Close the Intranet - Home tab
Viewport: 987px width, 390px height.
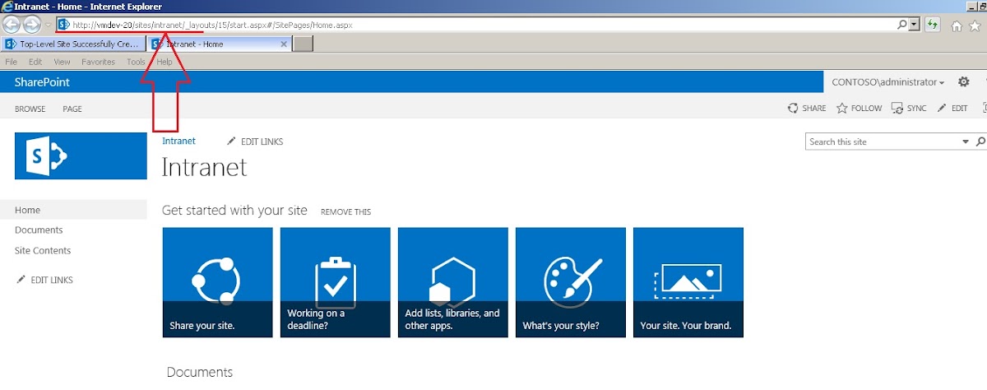pyautogui.click(x=285, y=44)
